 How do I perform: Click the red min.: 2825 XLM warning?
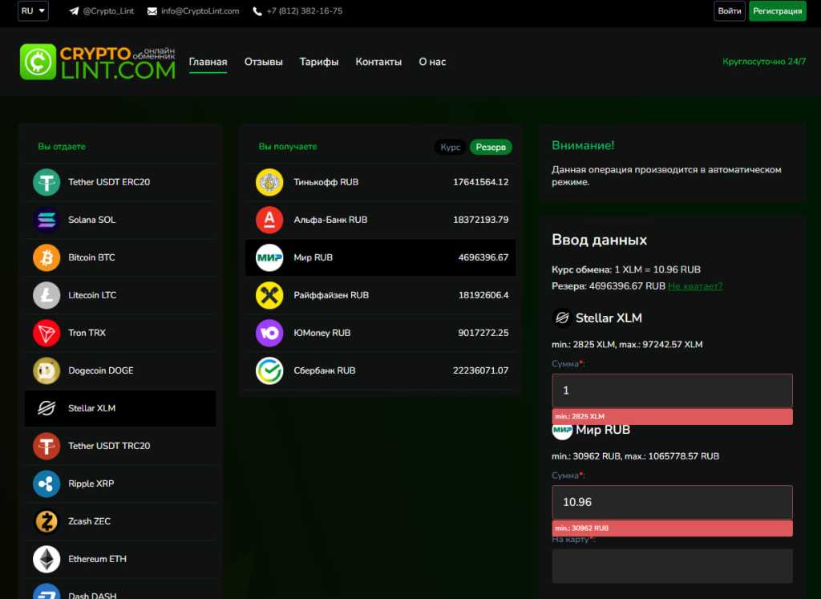pyautogui.click(x=673, y=417)
